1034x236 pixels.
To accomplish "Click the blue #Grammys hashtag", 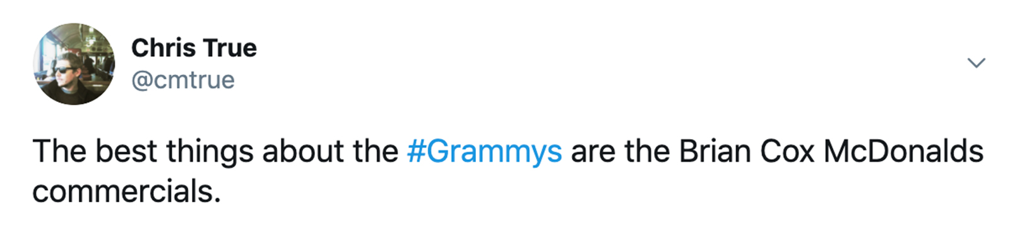I will [484, 152].
